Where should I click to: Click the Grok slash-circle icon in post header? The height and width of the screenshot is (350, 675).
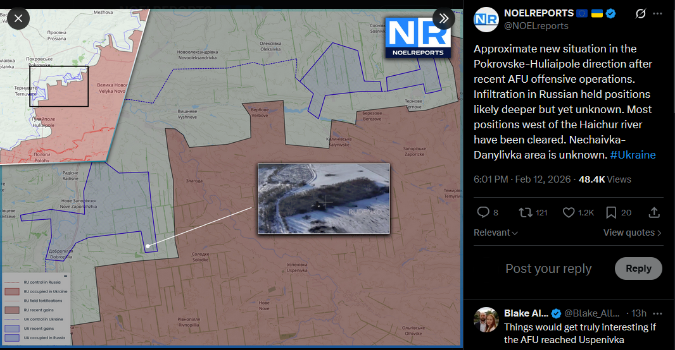tap(641, 14)
